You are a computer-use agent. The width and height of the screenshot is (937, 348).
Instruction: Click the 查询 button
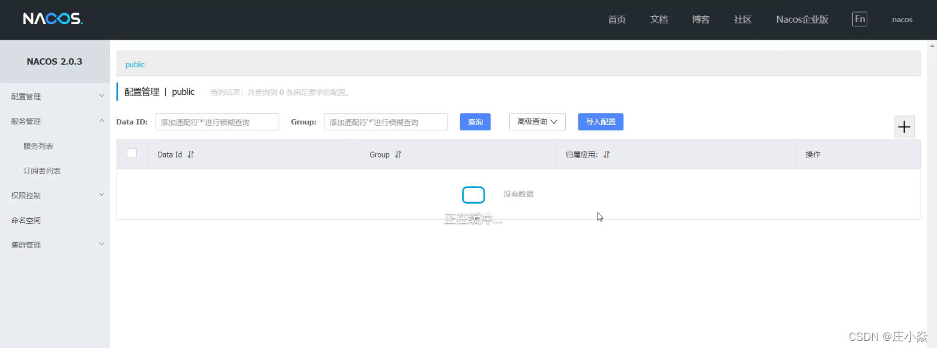click(475, 121)
